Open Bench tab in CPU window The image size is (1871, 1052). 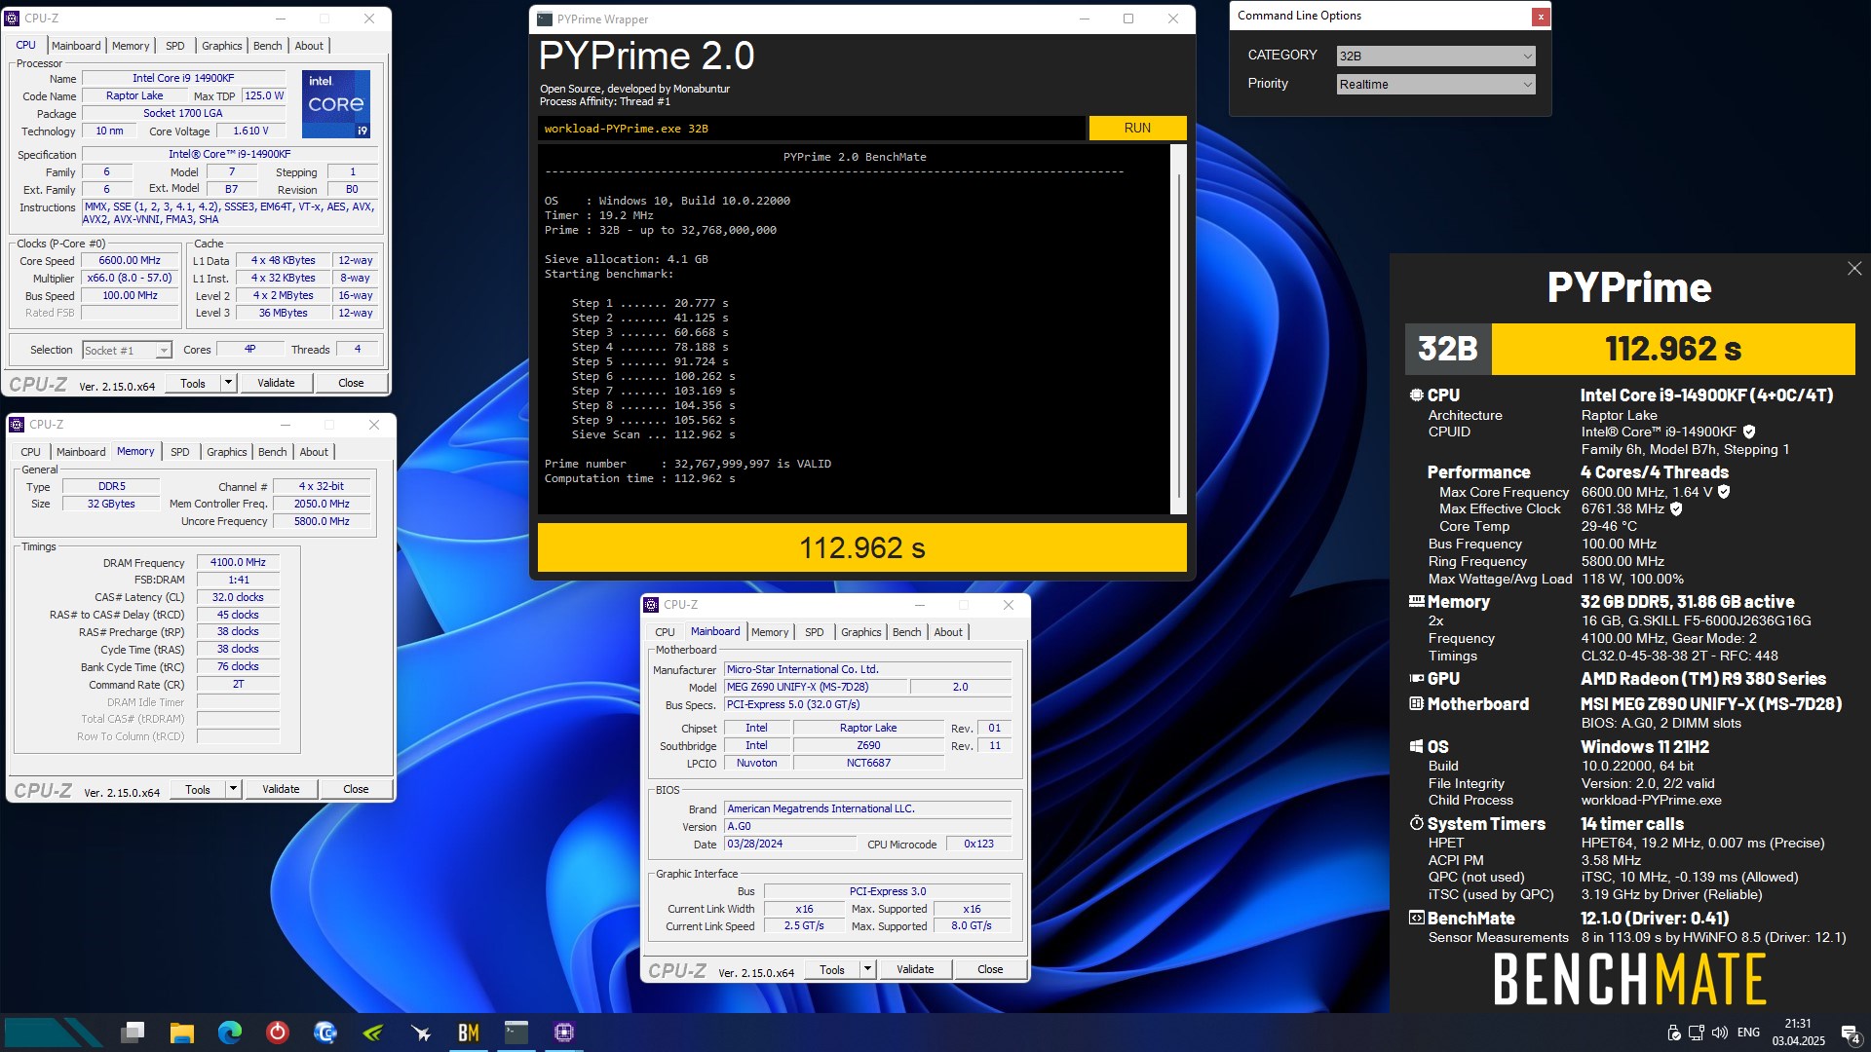click(x=267, y=46)
